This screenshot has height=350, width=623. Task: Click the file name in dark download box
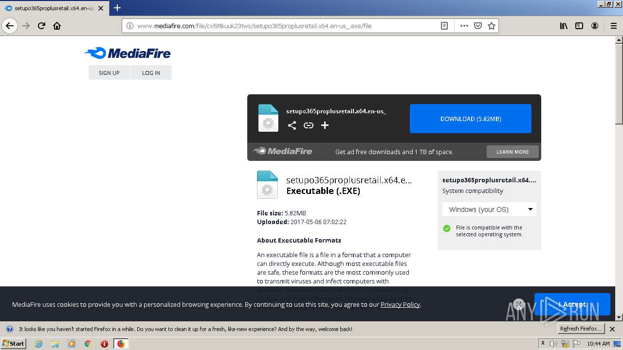click(336, 111)
